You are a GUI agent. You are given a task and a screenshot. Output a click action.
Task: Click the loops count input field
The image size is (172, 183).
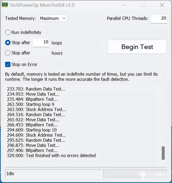(x=41, y=43)
